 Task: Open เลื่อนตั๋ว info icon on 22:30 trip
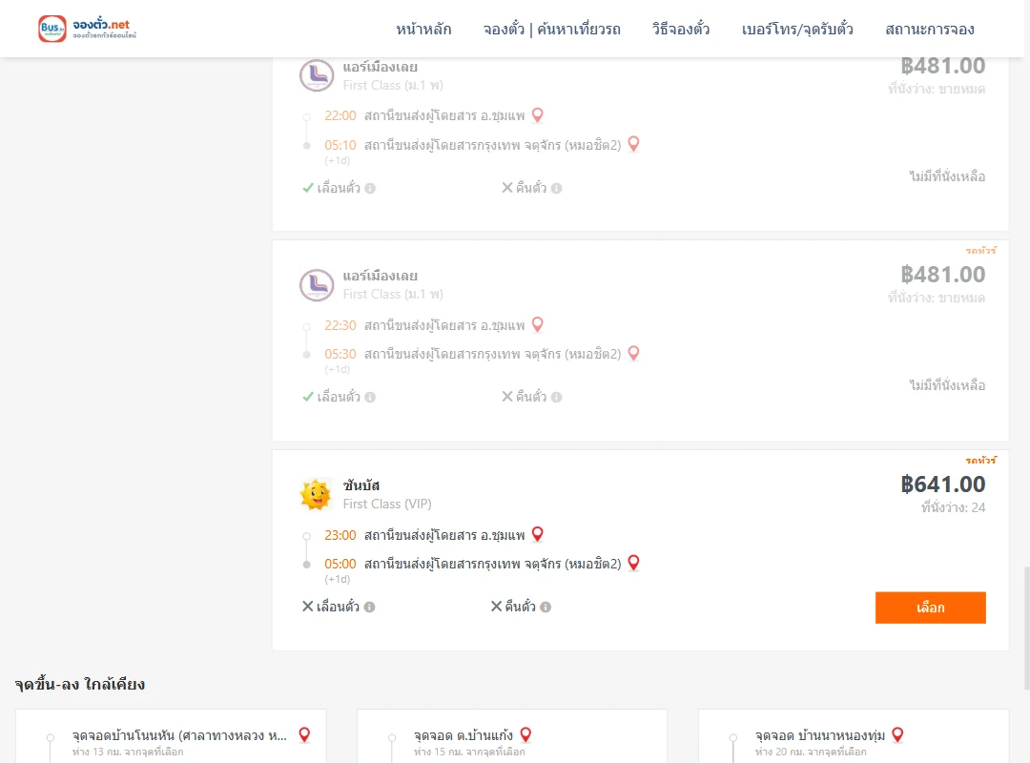coord(370,397)
